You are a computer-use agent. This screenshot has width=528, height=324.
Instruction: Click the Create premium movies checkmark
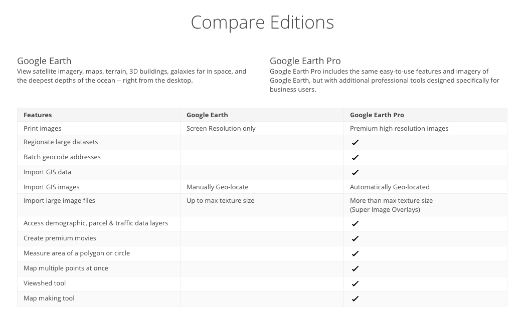[x=355, y=239]
